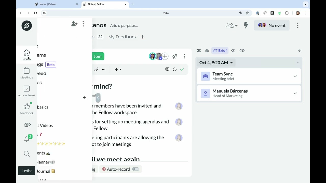Collapse the navigation panel with the chevron handle
Screen dimensions: 326x183
[98, 98]
